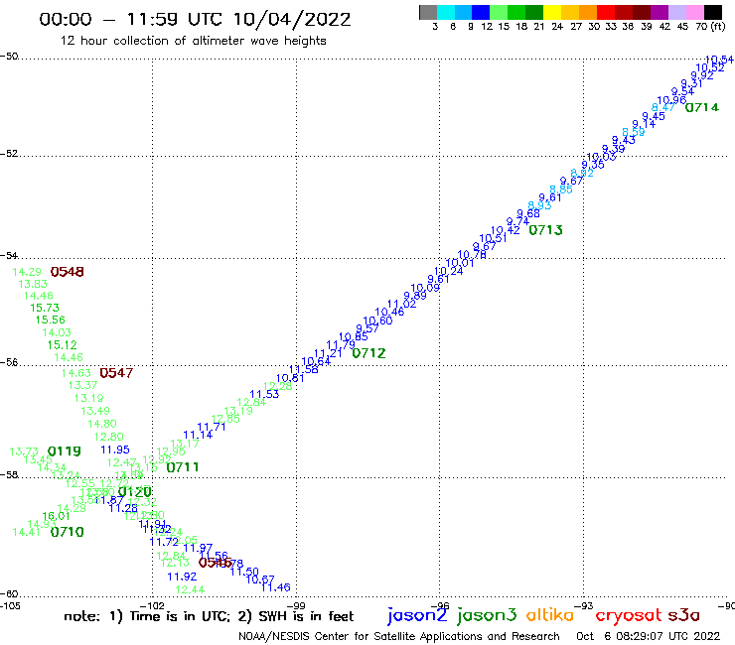Click the time marker 0711
735x645 pixels.
click(183, 467)
